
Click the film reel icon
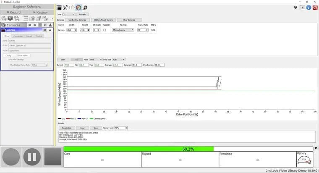[x=85, y=7]
